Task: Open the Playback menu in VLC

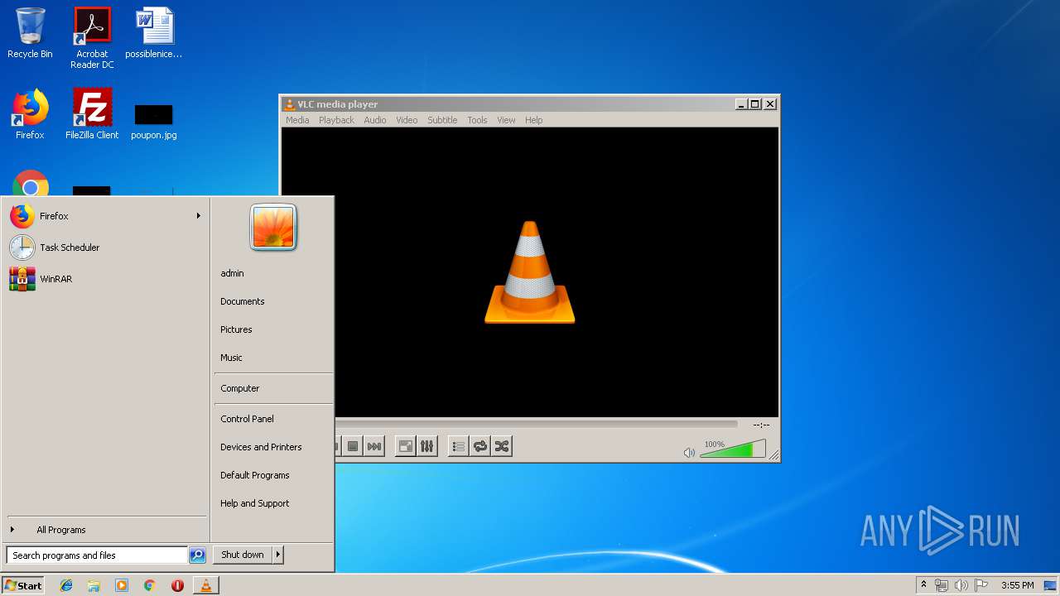Action: 336,120
